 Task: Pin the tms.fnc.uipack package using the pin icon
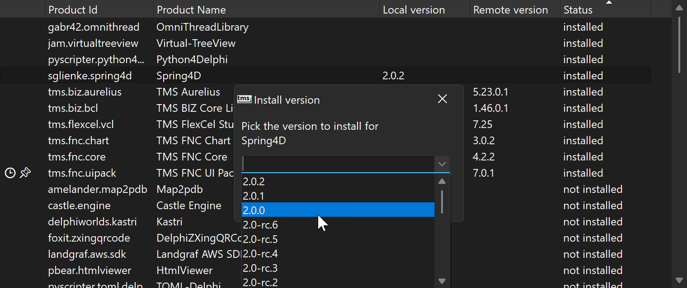point(25,173)
